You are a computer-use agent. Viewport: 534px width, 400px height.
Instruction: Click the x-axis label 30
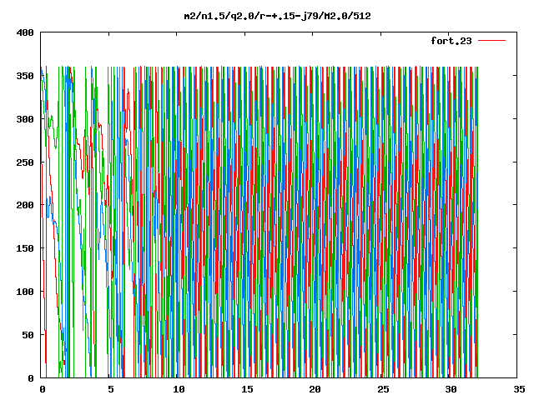coord(451,389)
